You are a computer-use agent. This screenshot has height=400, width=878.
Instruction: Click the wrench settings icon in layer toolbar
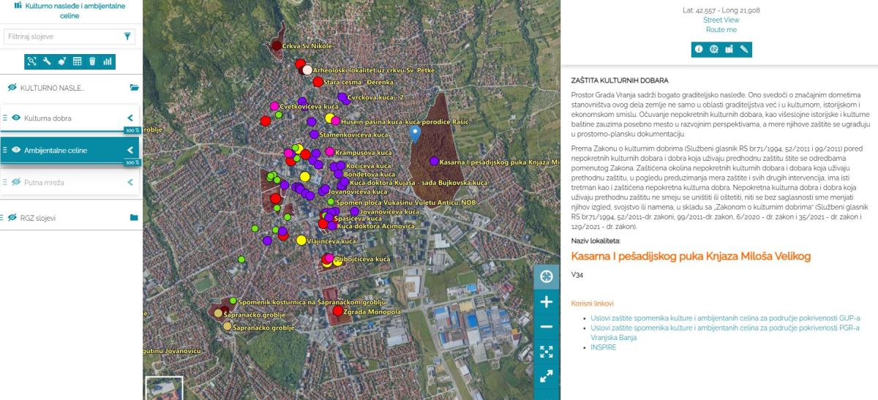(x=47, y=61)
